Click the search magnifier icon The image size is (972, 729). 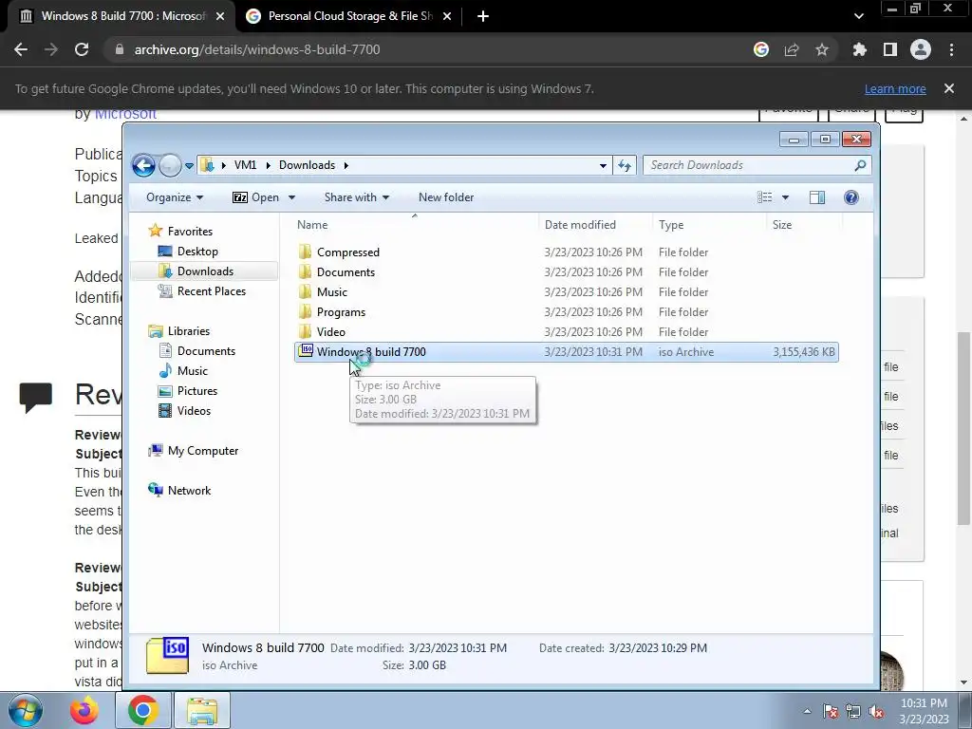coord(860,165)
